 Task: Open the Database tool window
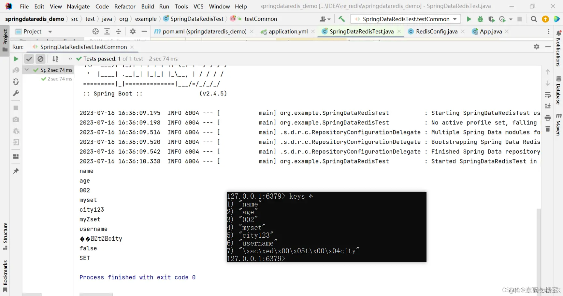coord(558,90)
